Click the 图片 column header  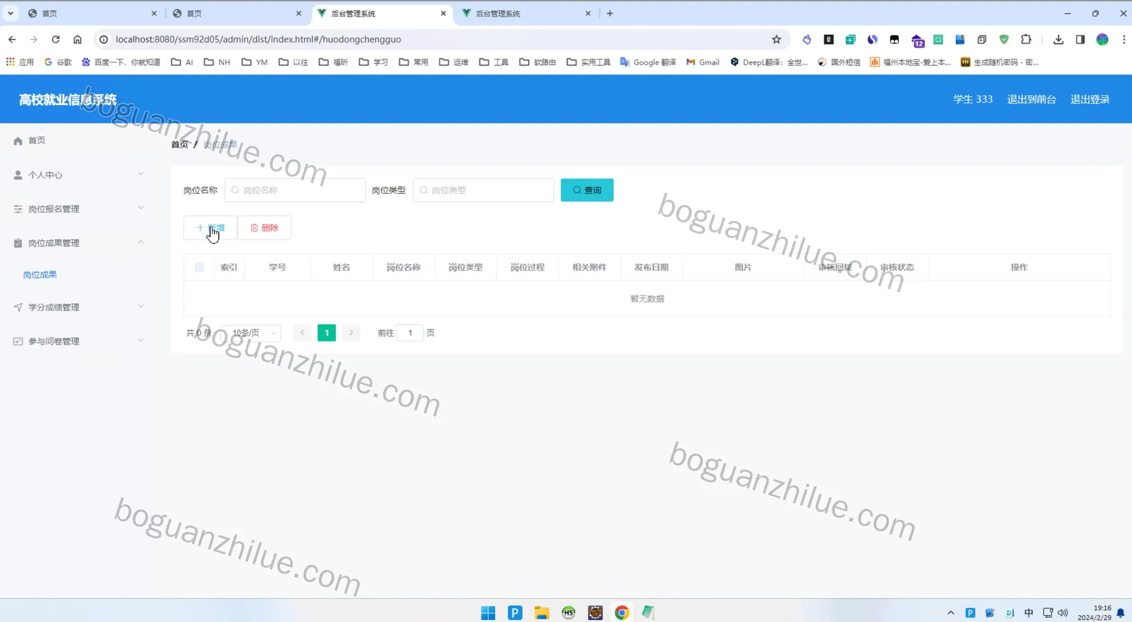pyautogui.click(x=743, y=267)
